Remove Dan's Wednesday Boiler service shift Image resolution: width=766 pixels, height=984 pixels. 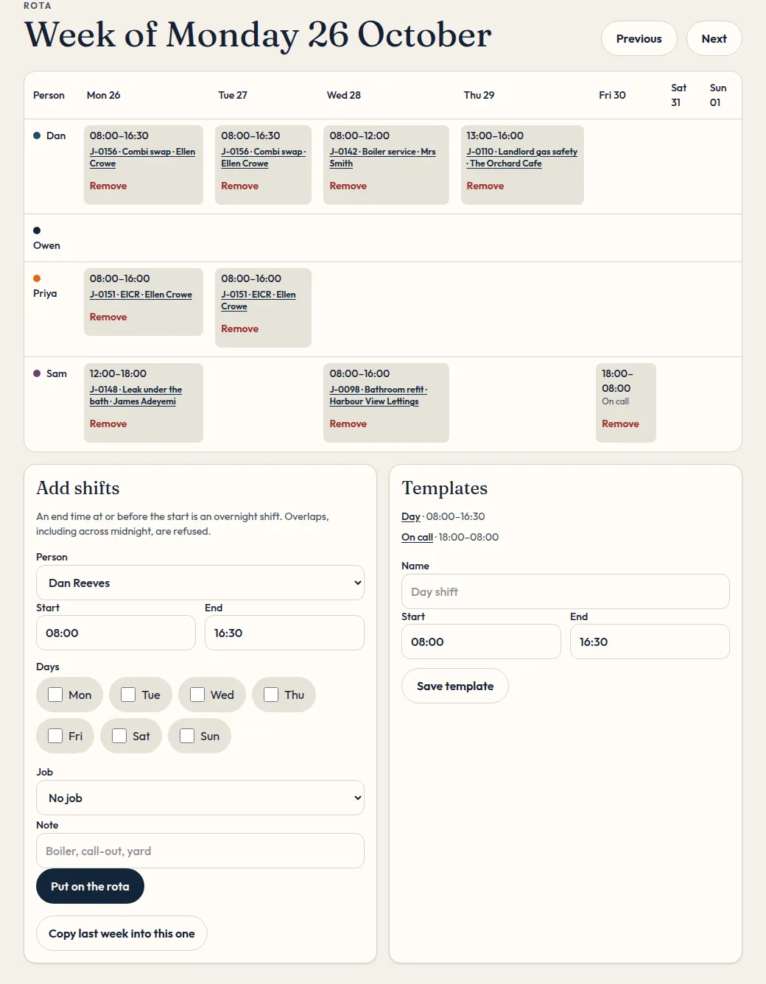pos(348,186)
